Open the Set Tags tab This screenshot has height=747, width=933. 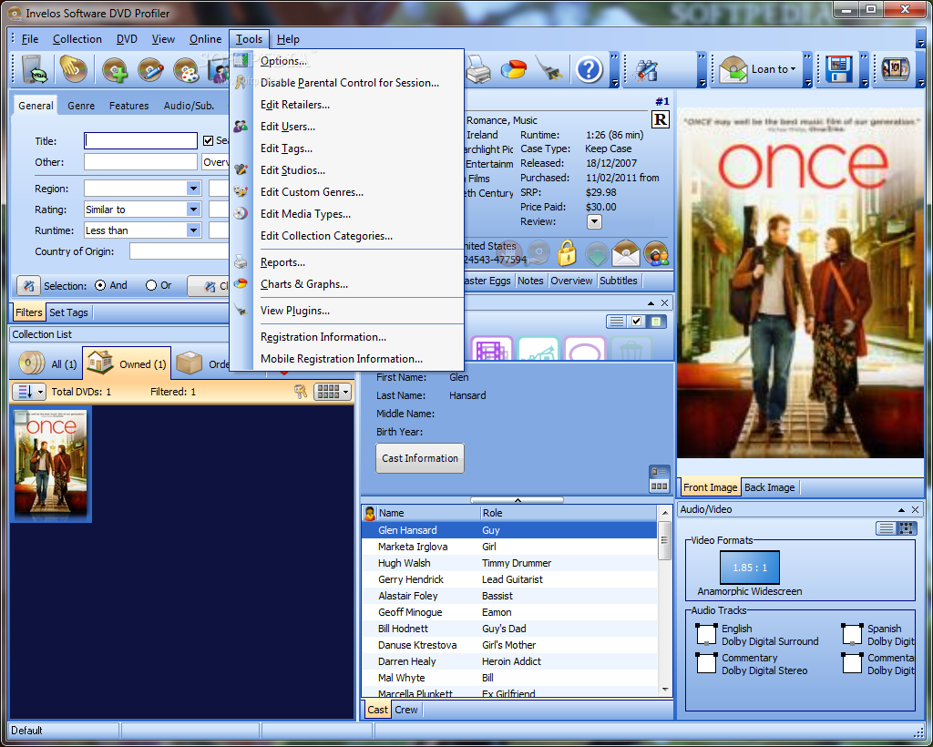tap(68, 312)
